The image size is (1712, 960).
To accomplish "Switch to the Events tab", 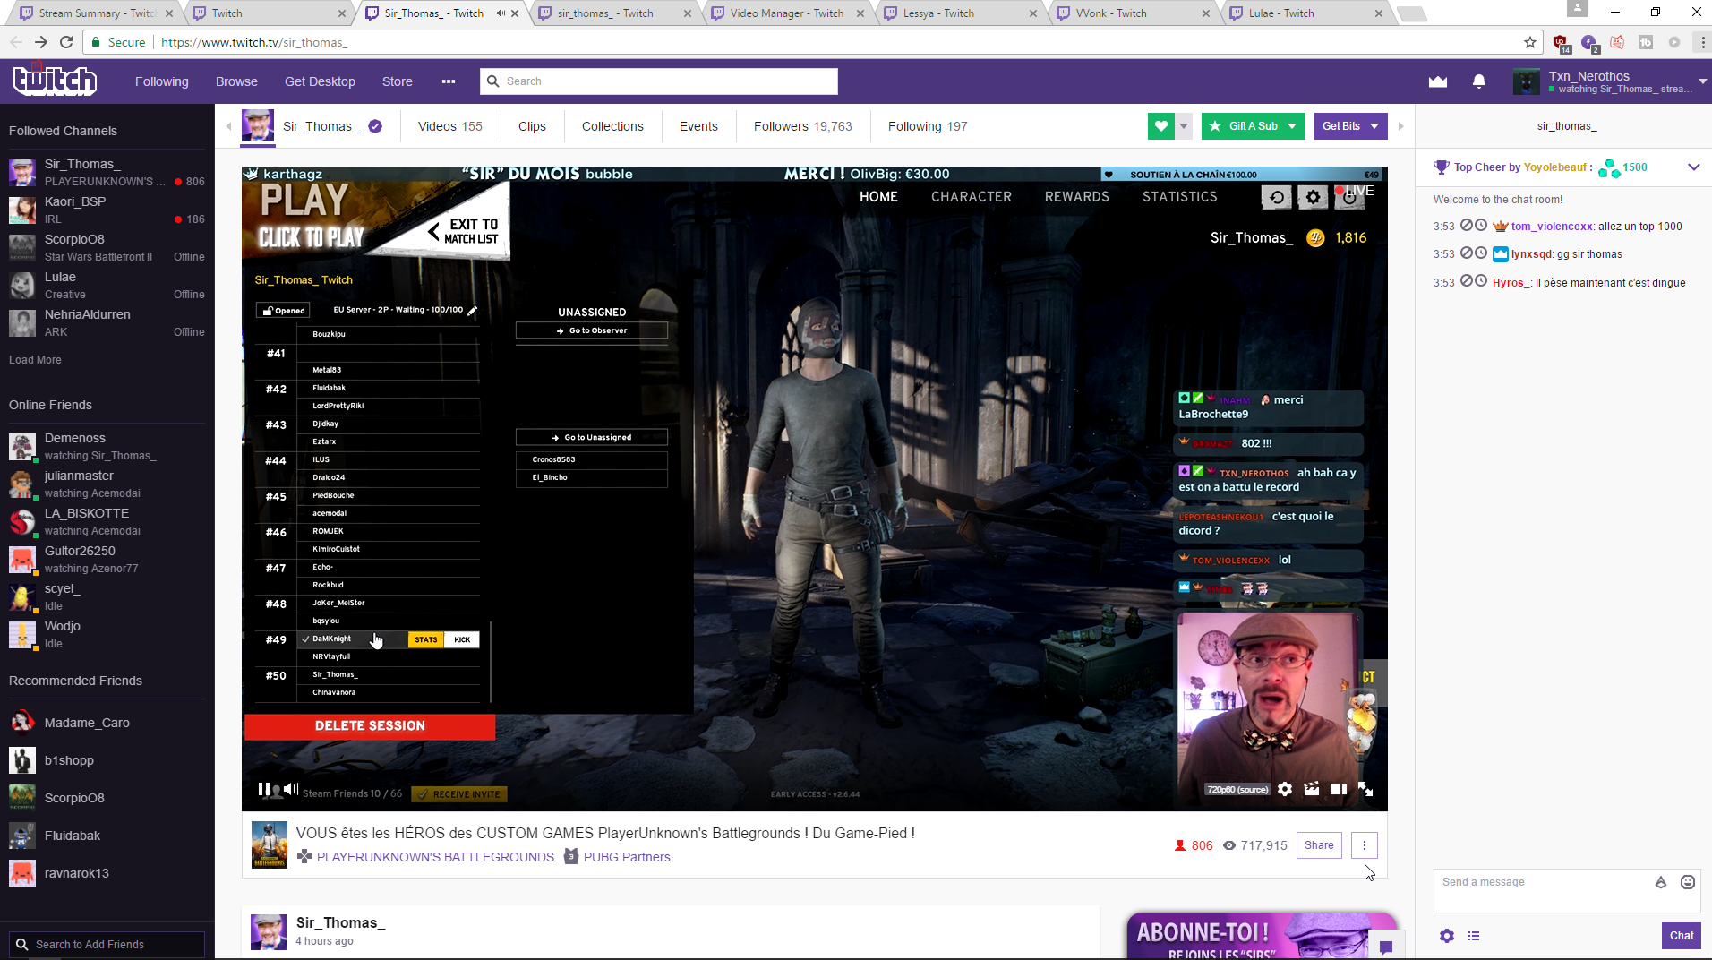I will pos(698,126).
